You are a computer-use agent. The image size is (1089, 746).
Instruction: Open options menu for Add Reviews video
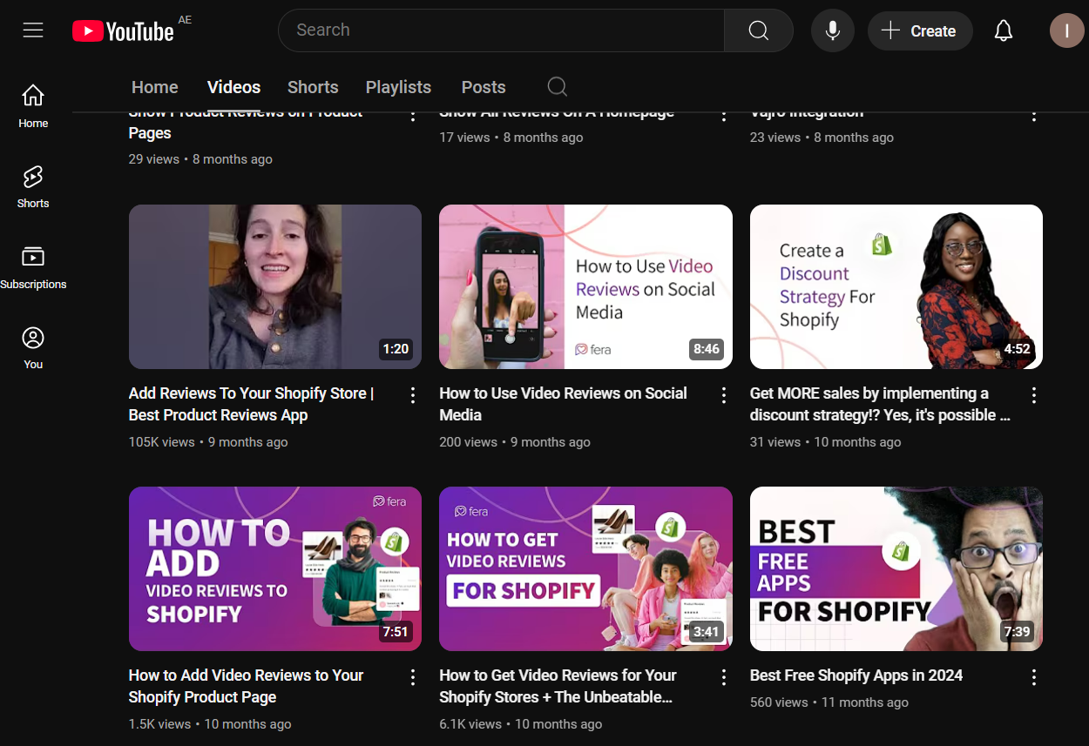[x=413, y=395]
